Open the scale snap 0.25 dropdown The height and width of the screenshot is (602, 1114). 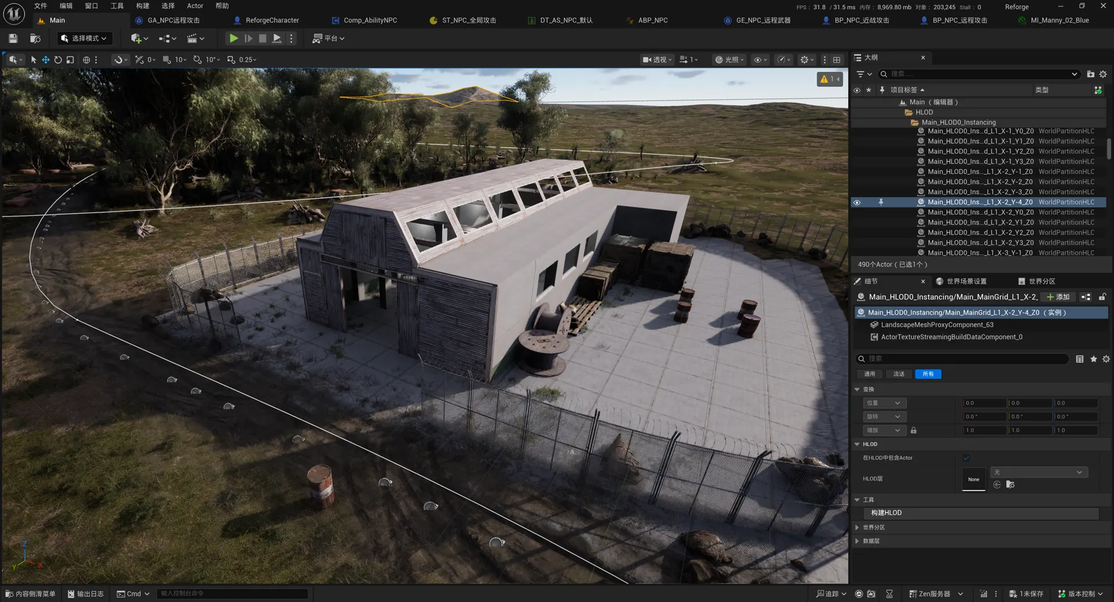tap(248, 60)
